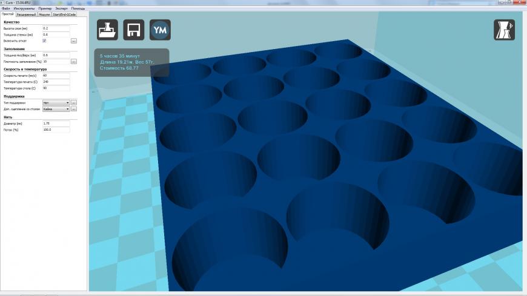
Task: Switch to the Модули tab
Action: pos(44,15)
